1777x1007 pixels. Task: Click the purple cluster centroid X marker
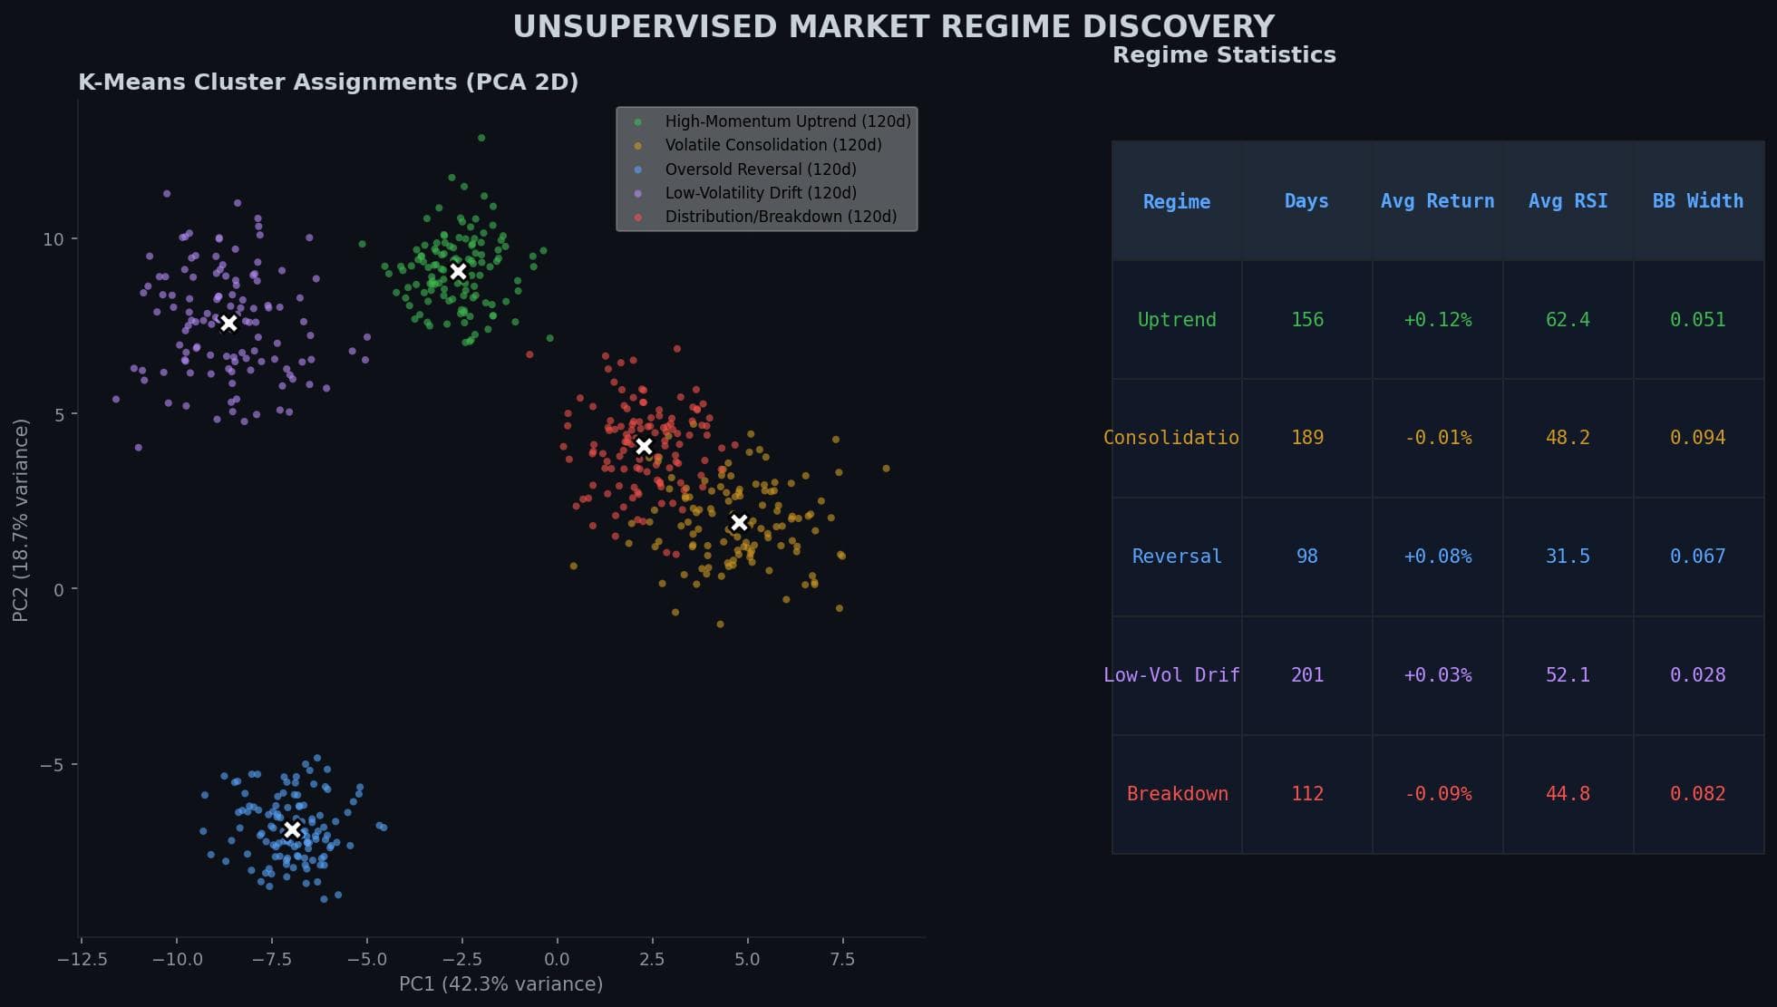tap(229, 322)
